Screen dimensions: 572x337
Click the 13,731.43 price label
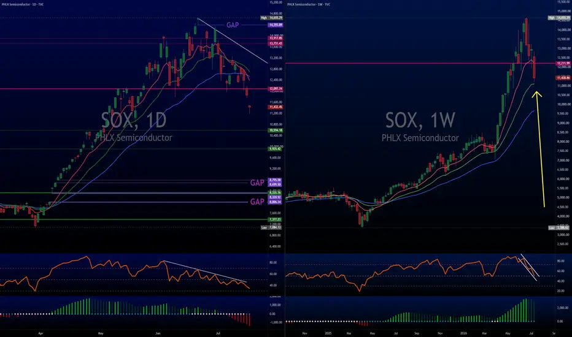click(276, 44)
